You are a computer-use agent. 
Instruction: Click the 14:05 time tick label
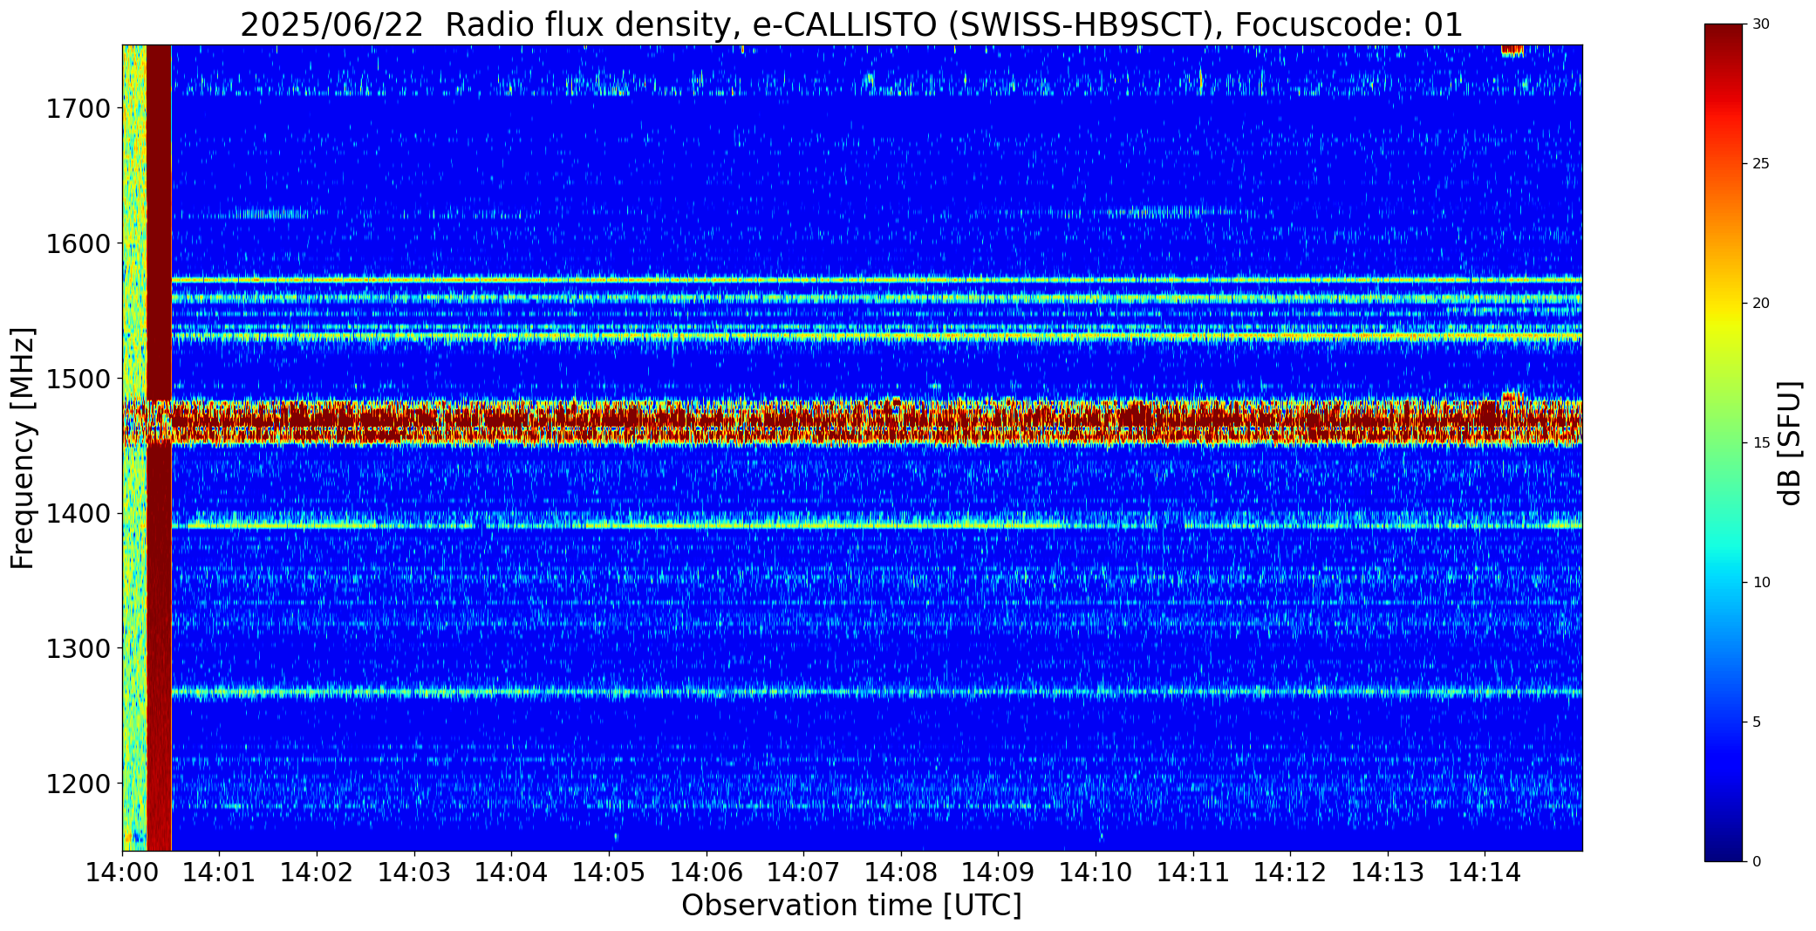tap(609, 872)
